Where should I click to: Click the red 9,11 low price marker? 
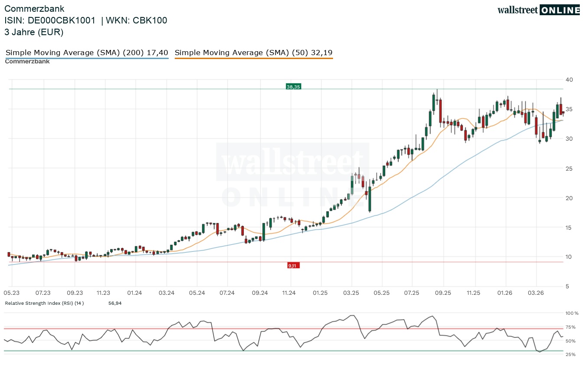pyautogui.click(x=293, y=265)
